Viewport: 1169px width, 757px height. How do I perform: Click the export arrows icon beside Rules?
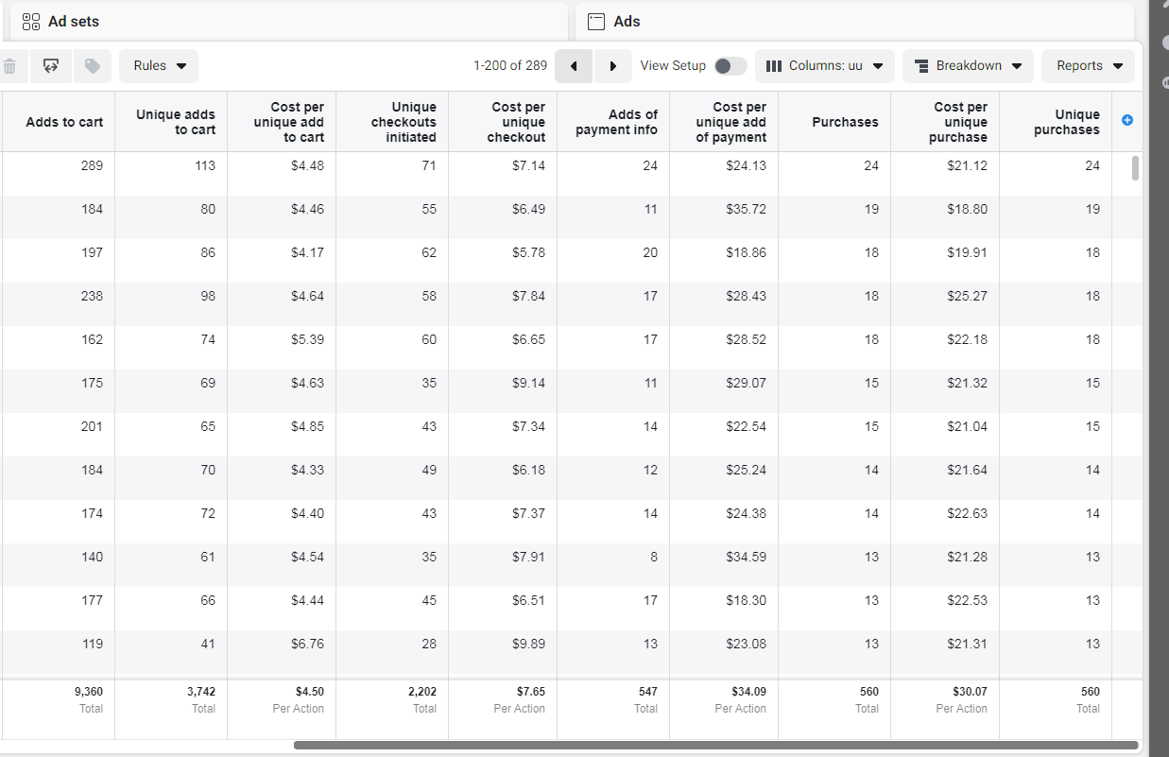coord(51,66)
